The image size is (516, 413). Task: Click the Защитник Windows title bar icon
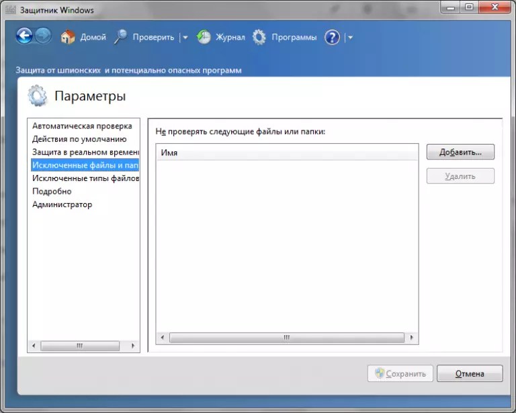11,10
